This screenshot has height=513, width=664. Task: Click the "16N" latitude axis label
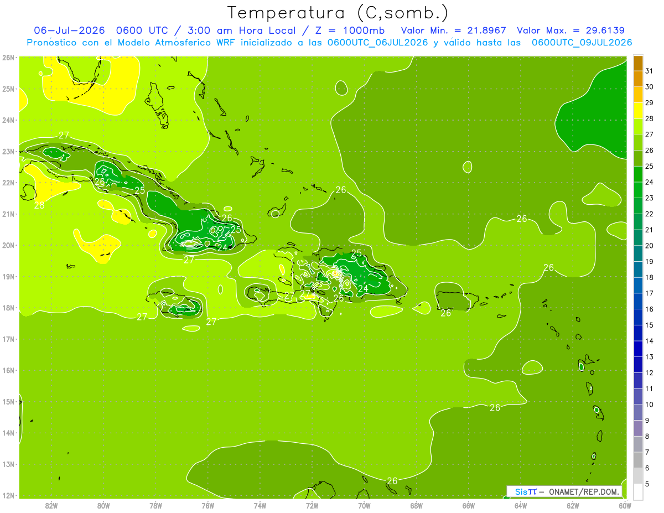[8, 370]
